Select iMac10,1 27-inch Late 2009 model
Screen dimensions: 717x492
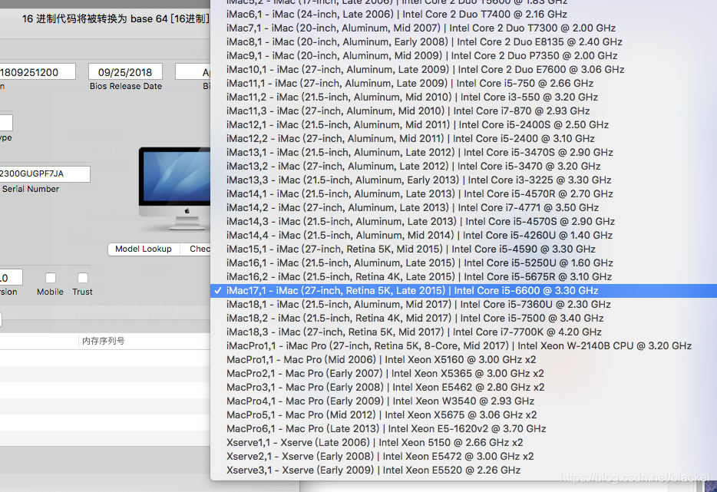(x=464, y=70)
